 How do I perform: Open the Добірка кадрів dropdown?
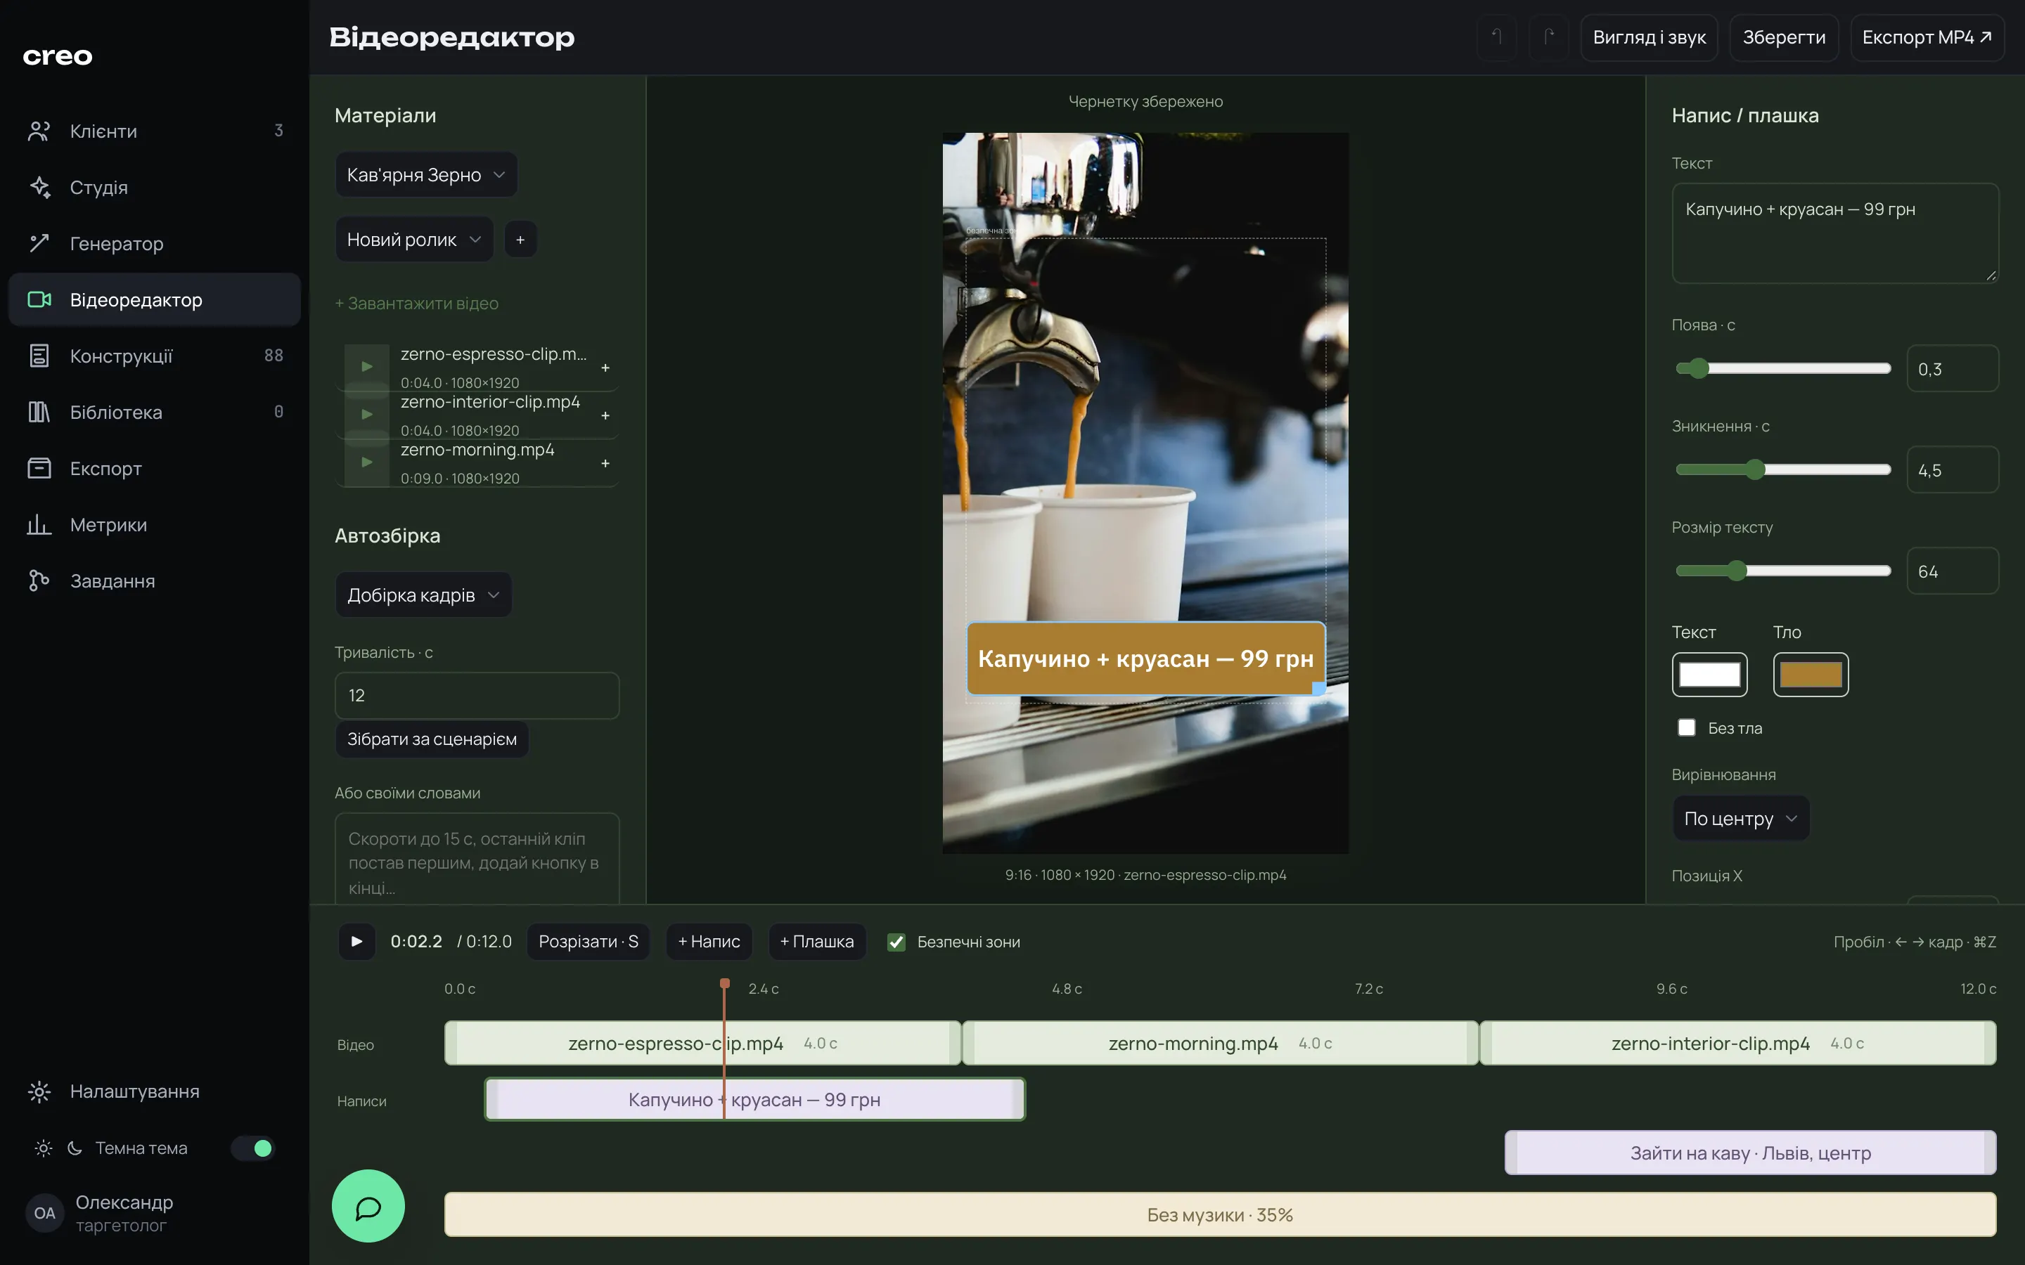tap(423, 595)
